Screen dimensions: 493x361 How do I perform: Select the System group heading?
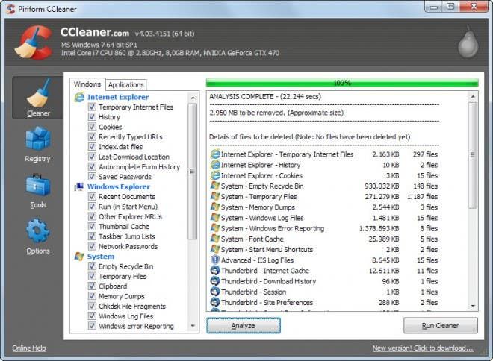click(x=101, y=257)
